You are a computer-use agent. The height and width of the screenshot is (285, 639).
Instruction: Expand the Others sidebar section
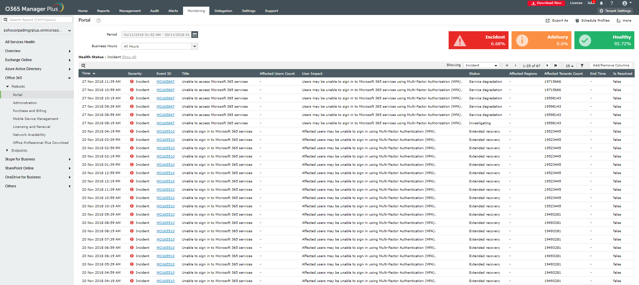70,186
